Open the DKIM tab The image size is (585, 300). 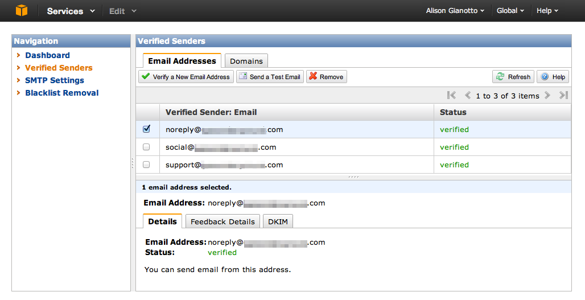[x=278, y=221]
